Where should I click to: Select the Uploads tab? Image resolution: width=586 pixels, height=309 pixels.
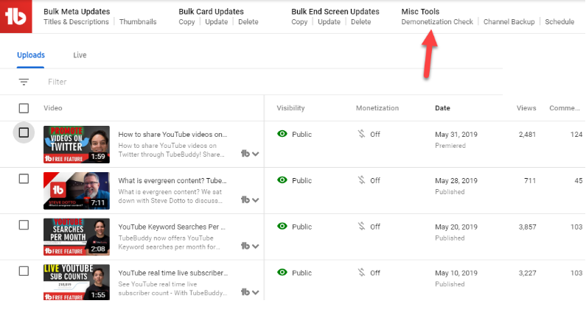pos(31,55)
